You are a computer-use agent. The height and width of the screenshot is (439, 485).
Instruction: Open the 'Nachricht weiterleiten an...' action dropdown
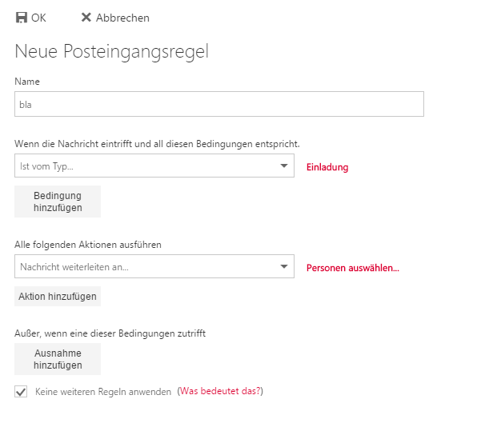tap(144, 267)
